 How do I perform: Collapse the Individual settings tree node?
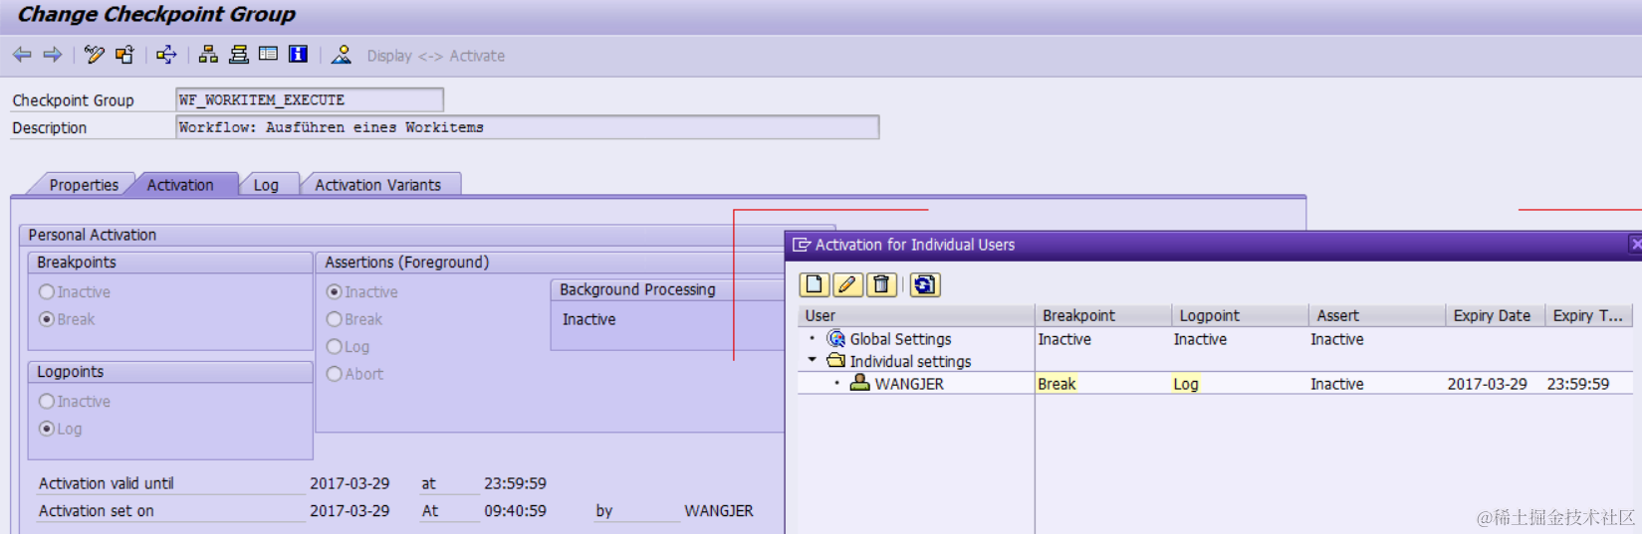(x=813, y=360)
